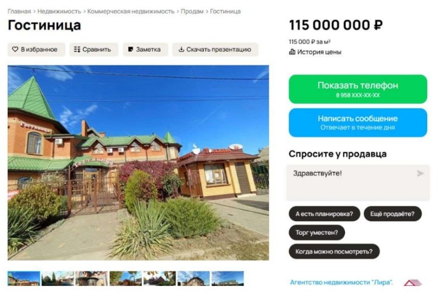This screenshot has width=439, height=292.
Task: Show phone number with Показать телефон
Action: [358, 89]
